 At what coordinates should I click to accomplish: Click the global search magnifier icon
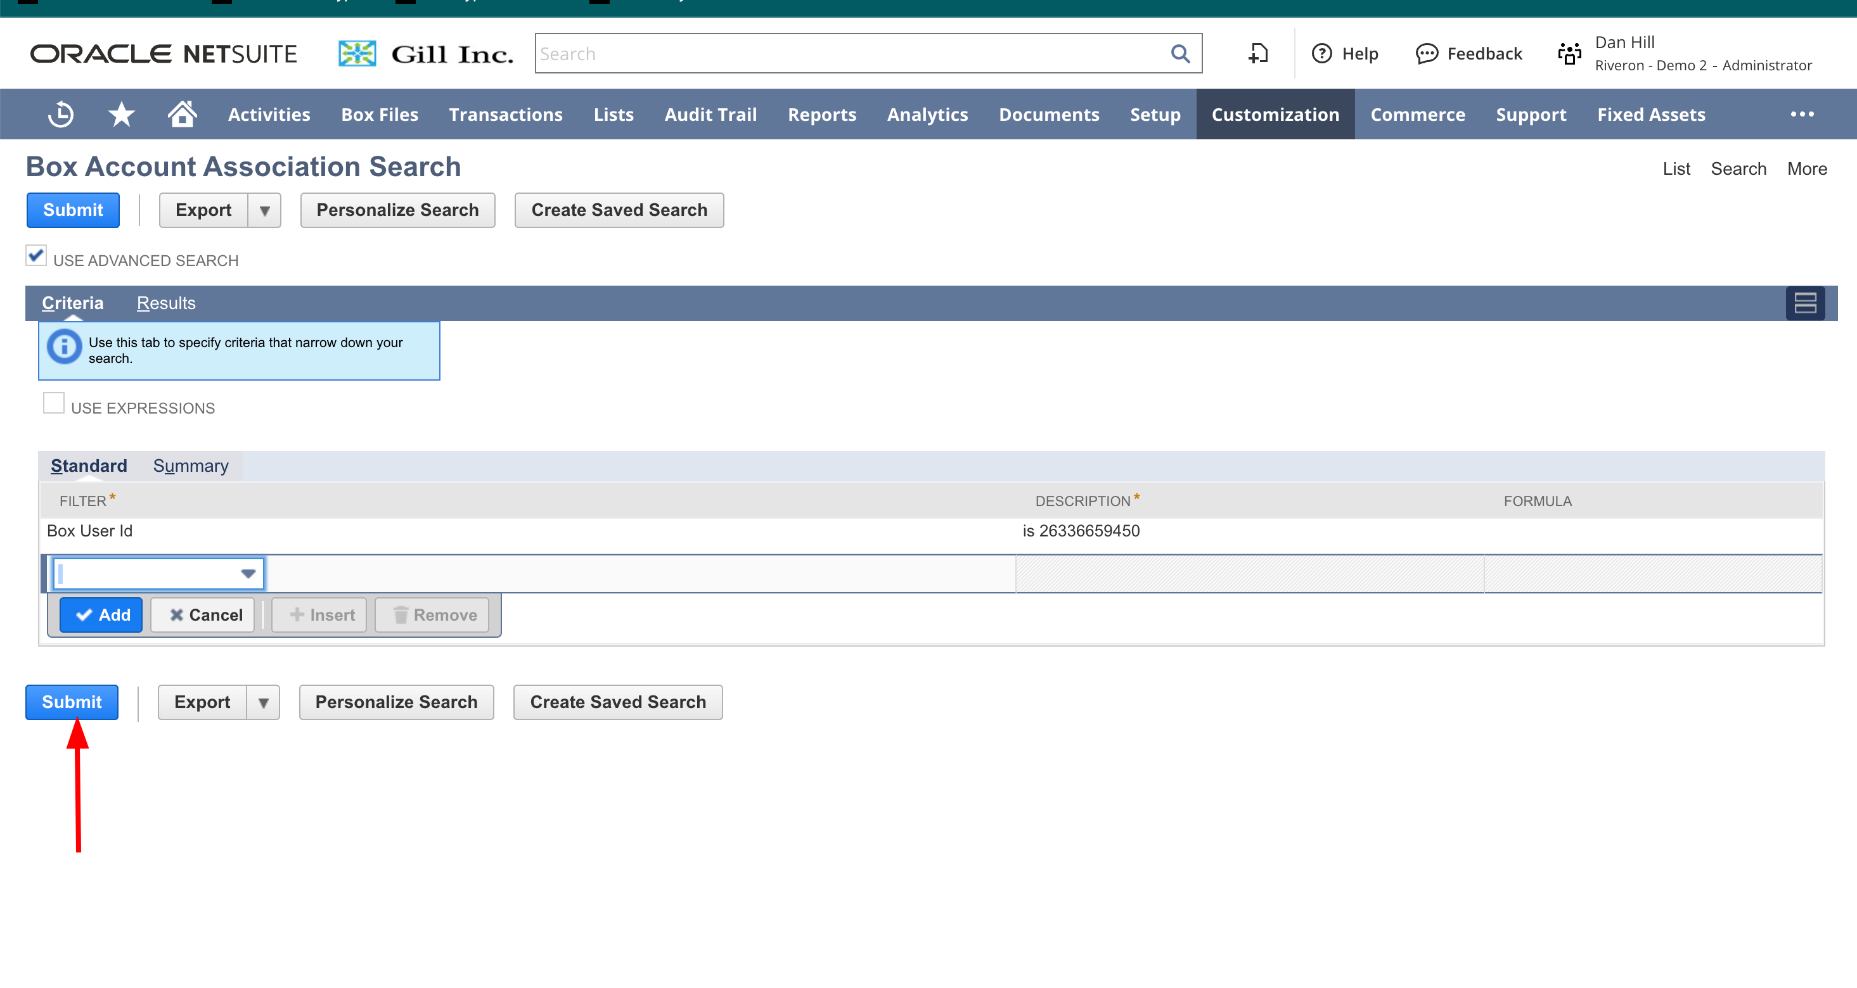(1179, 54)
